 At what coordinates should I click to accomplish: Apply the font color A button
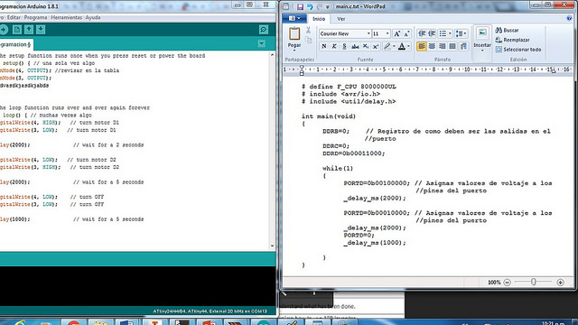pyautogui.click(x=402, y=46)
